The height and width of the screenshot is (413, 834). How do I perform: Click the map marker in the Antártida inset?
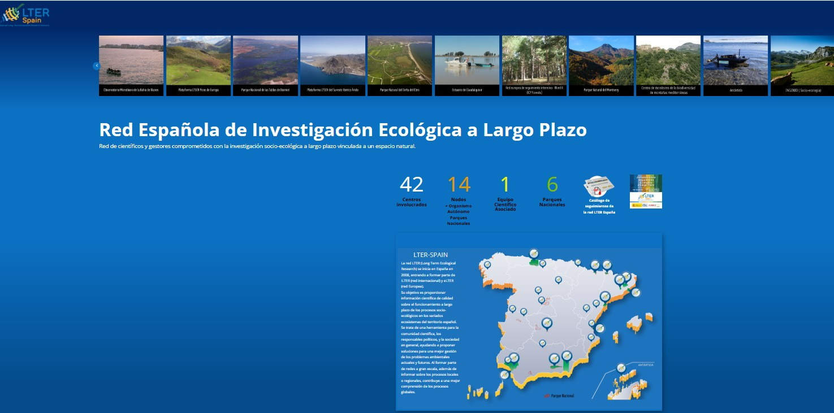click(x=621, y=368)
